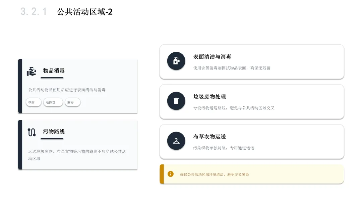Click the slide title 公共活动区域-2

(85, 11)
